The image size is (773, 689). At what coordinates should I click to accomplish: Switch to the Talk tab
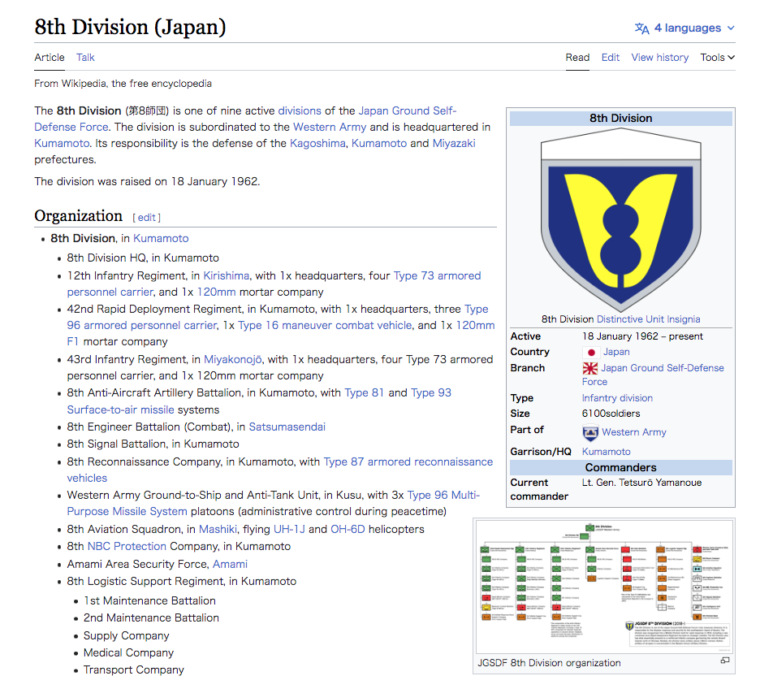(x=85, y=57)
